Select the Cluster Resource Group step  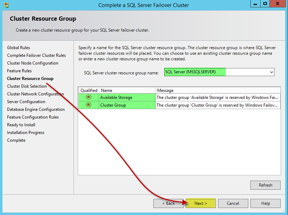pyautogui.click(x=30, y=79)
